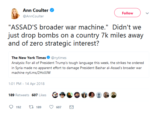Click the gray default avatar among likers
Viewport: 157px width, 131px height.
99,95
